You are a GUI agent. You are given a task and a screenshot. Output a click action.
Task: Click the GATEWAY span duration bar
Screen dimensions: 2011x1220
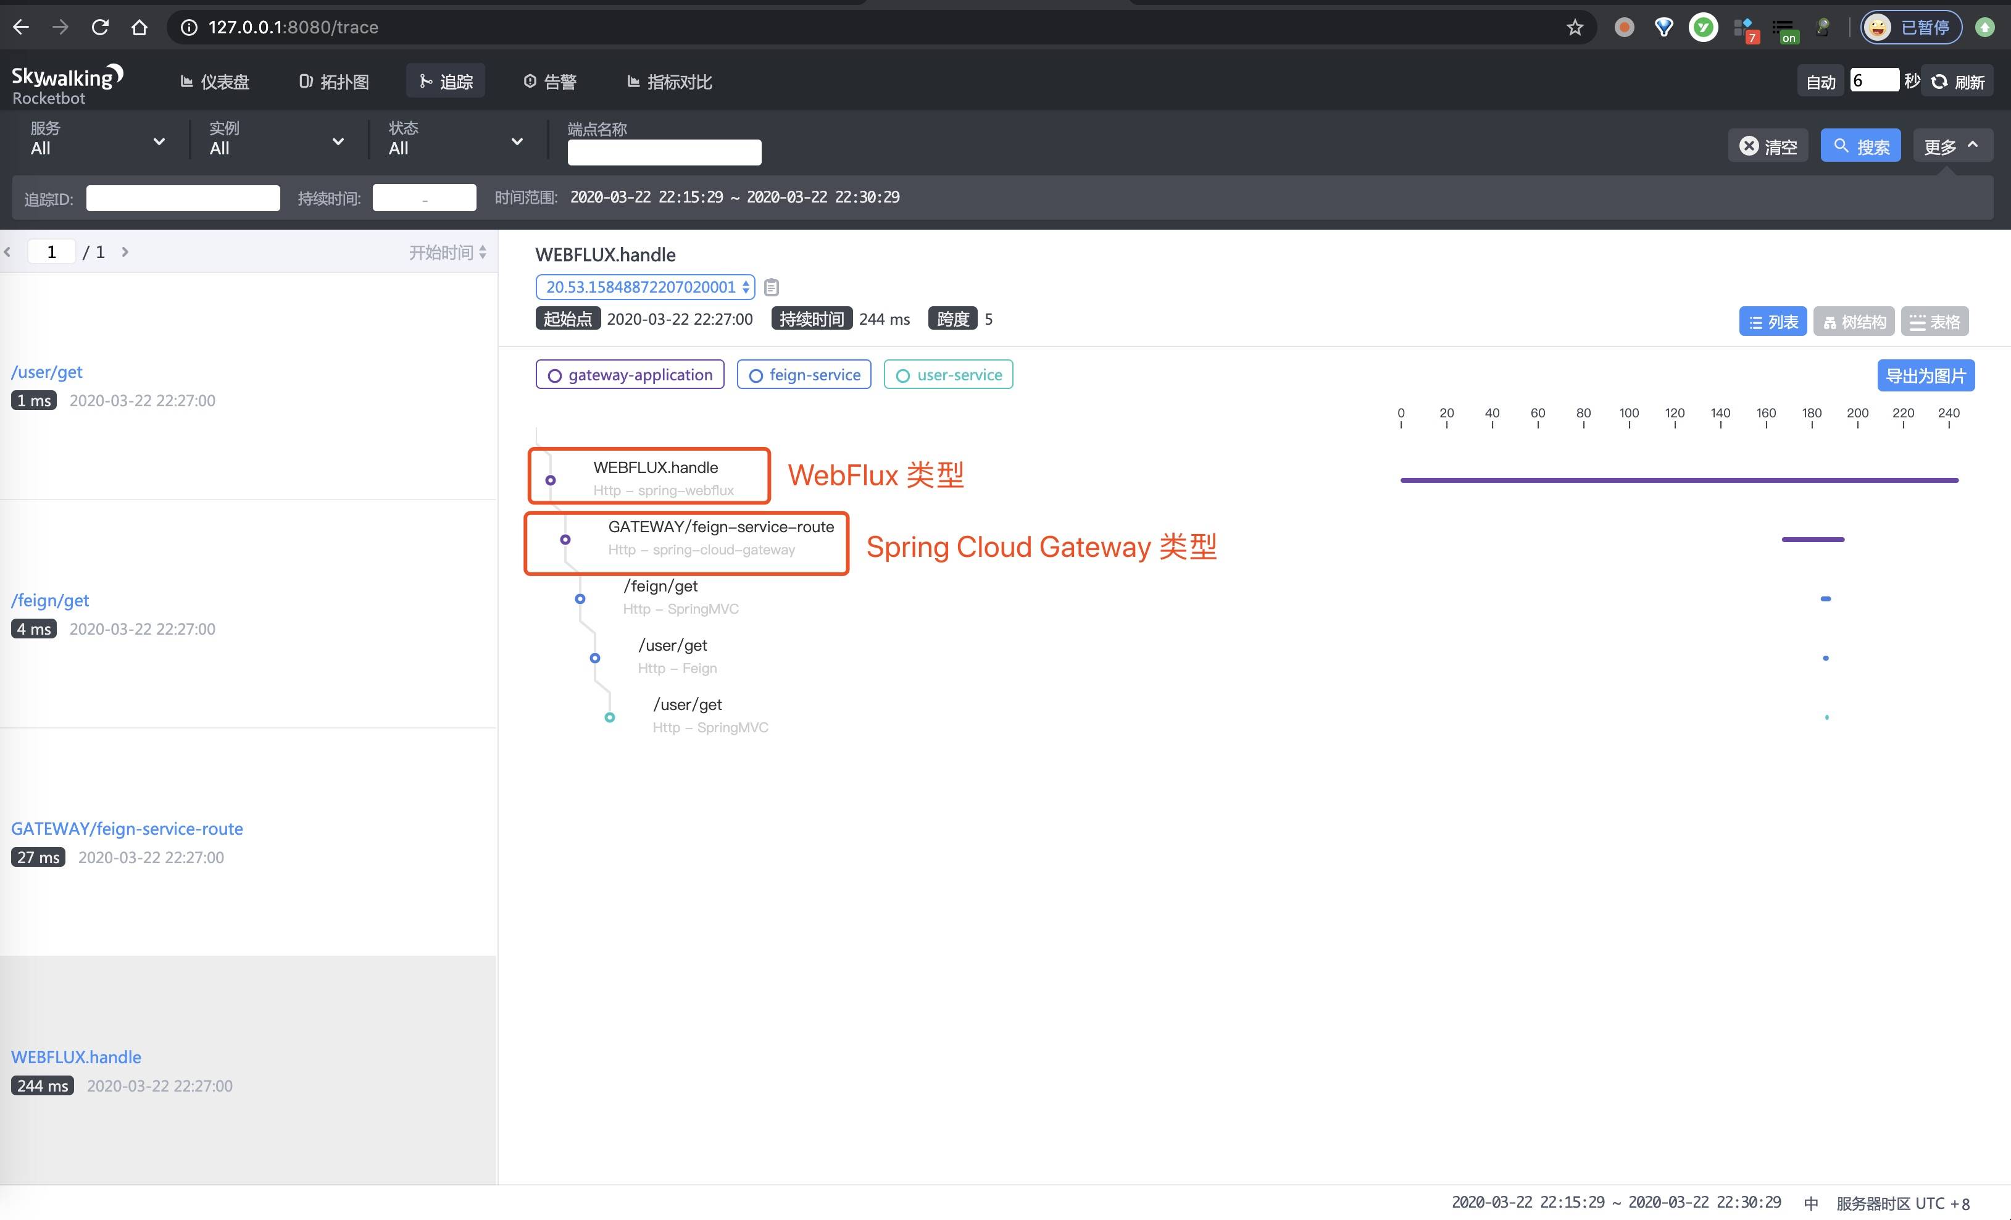(x=1813, y=540)
